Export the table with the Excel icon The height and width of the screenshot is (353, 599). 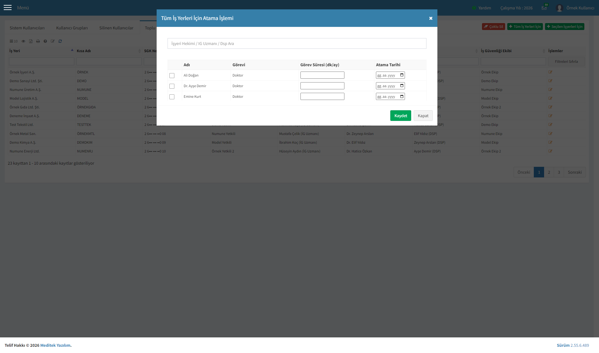31,41
